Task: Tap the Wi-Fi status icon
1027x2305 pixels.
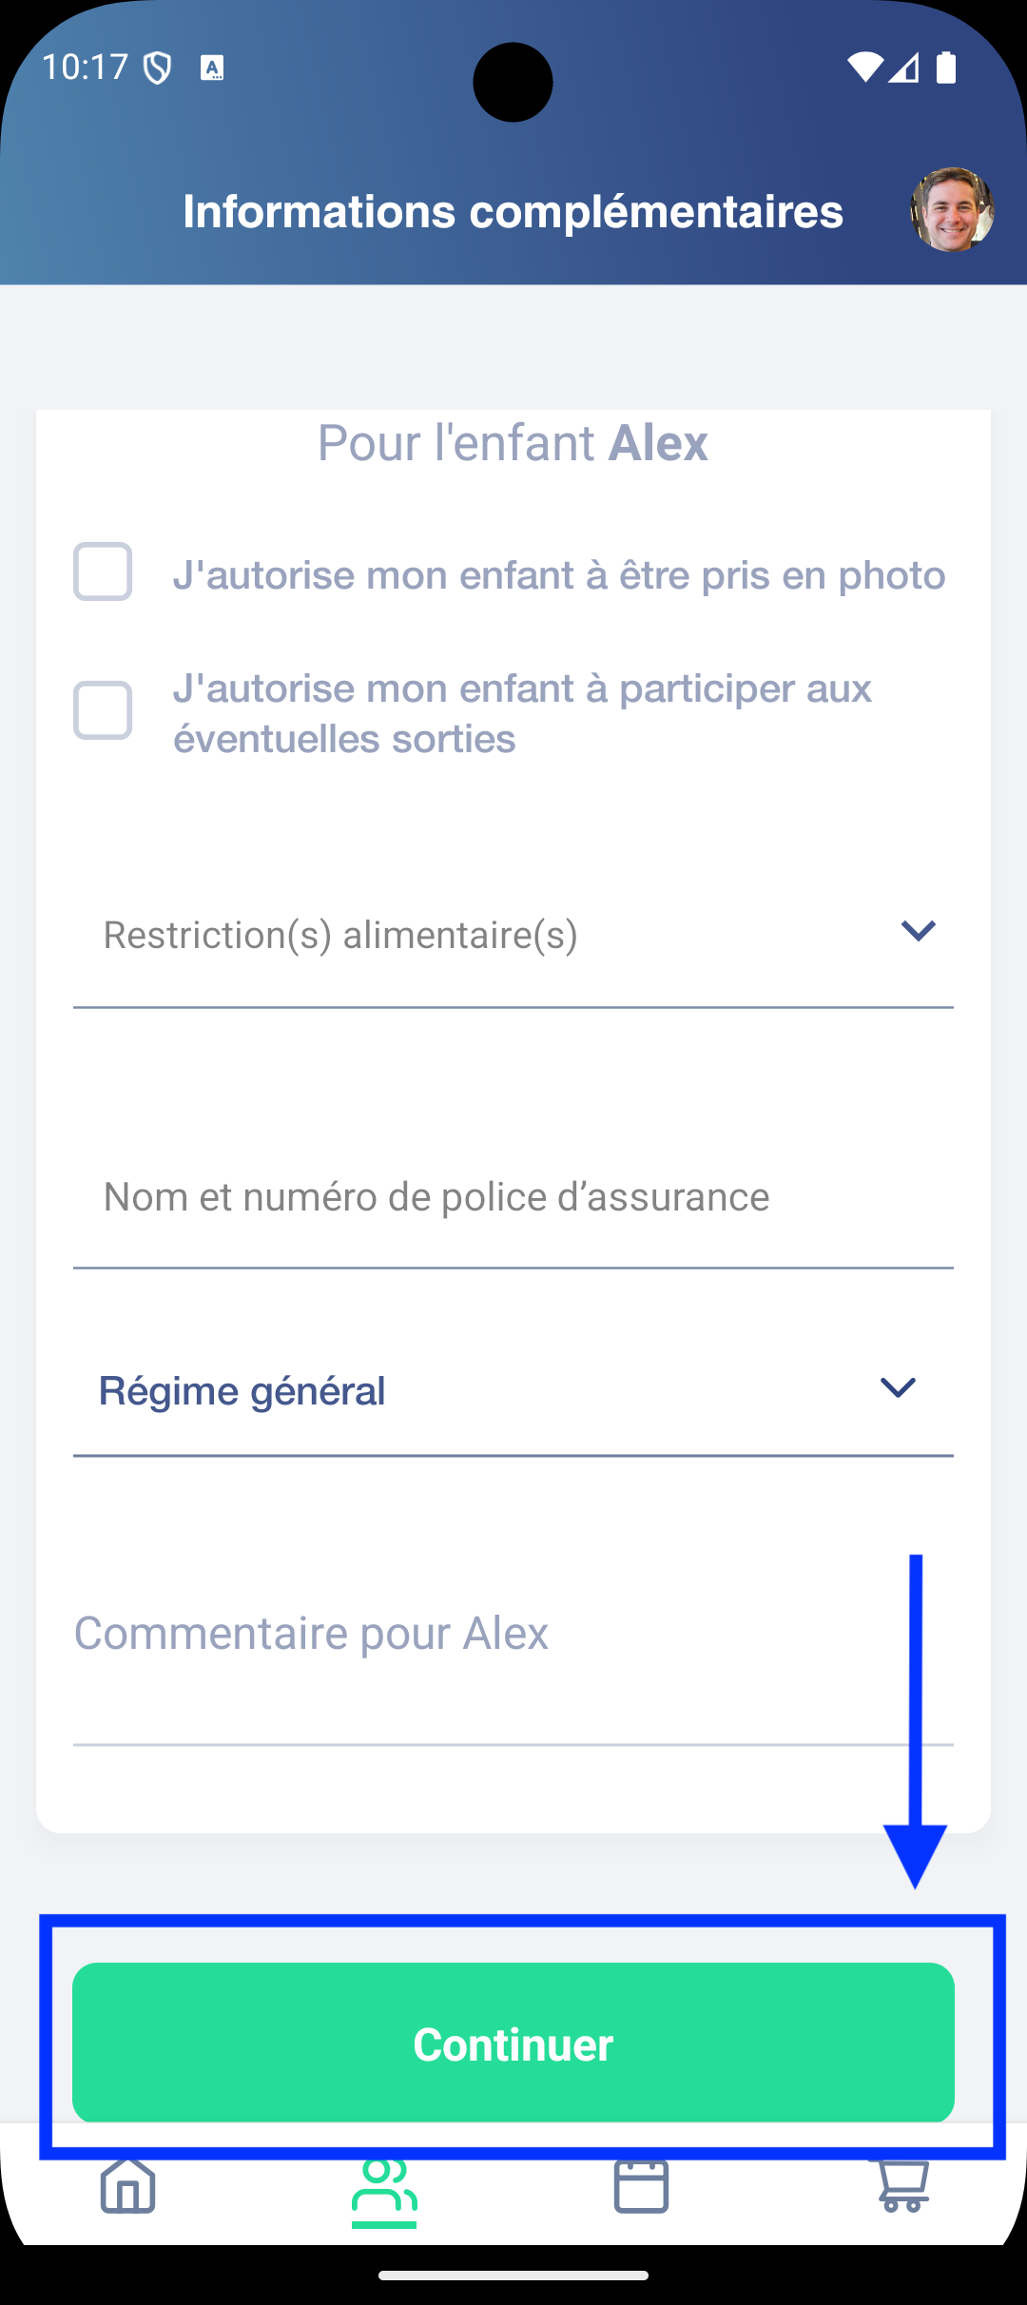Action: coord(864,68)
